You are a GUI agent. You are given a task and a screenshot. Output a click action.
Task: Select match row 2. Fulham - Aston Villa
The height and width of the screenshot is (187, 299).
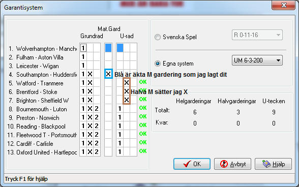click(36, 57)
